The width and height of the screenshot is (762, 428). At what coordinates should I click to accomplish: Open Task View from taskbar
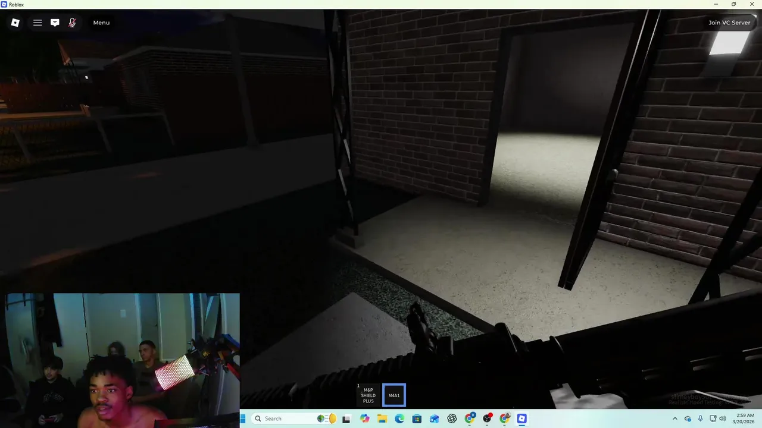(346, 418)
